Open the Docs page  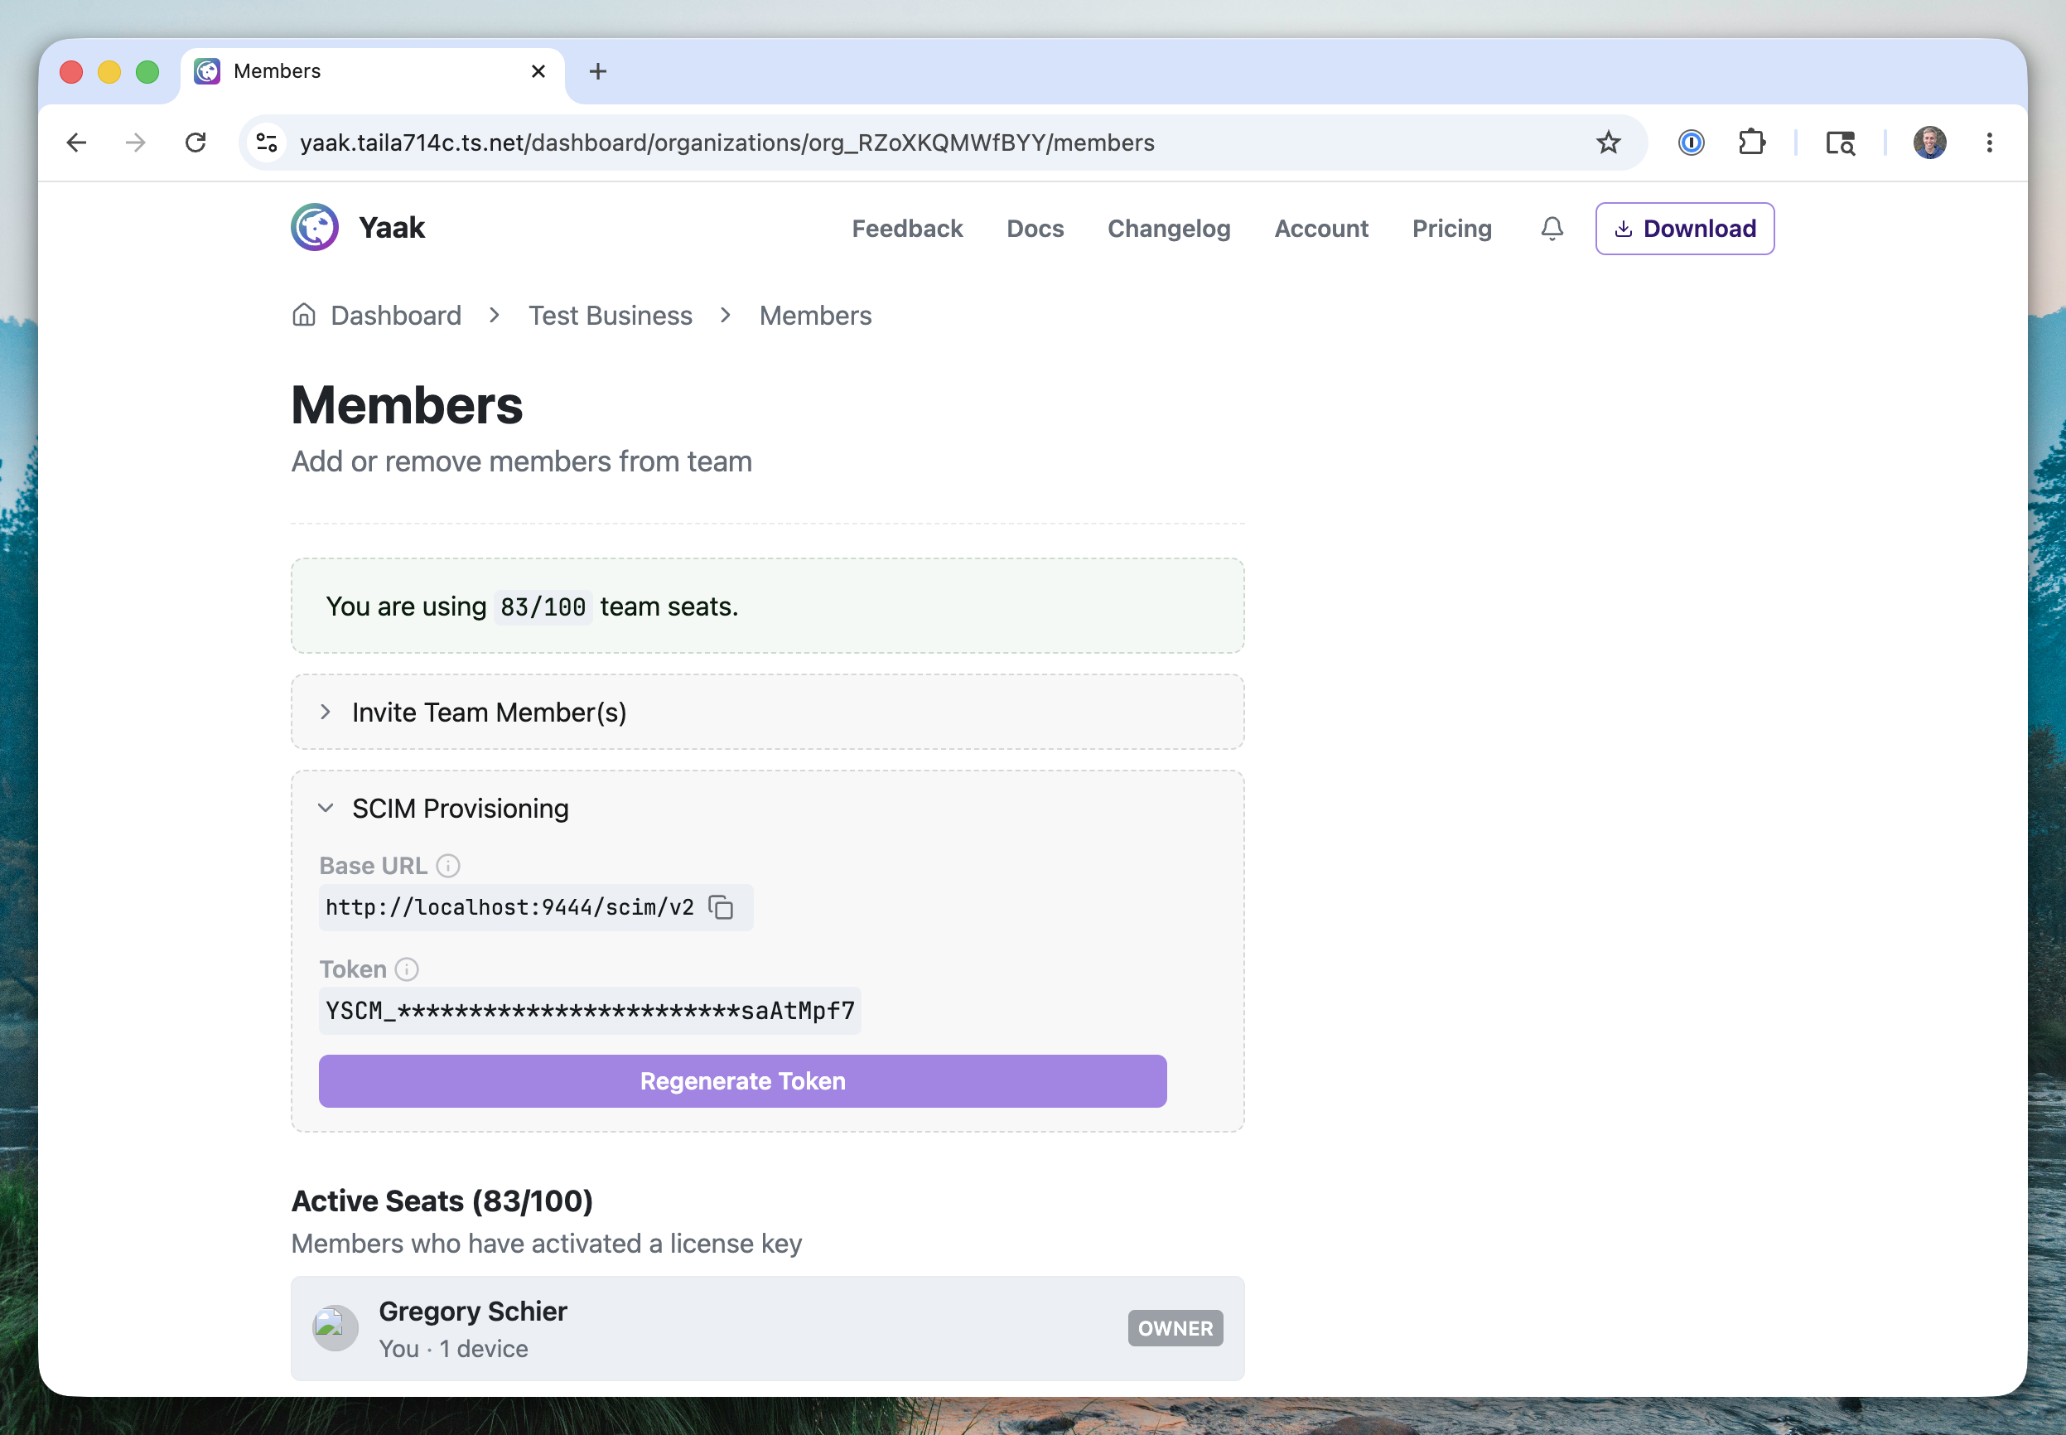[1035, 229]
